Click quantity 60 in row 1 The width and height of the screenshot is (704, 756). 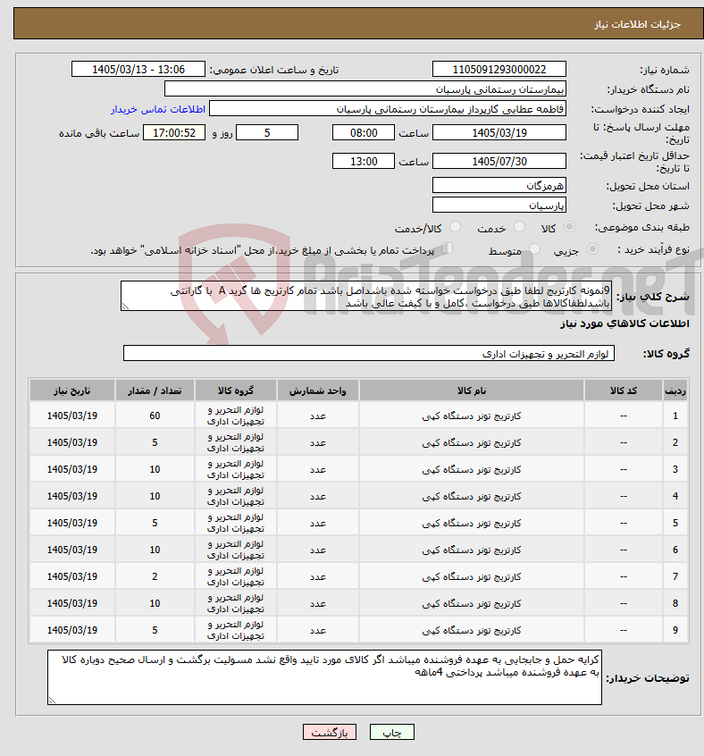tap(155, 416)
